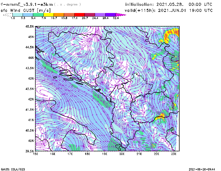
Task: Click the violet 28.4–32.6 legend swatch
Action: pyautogui.click(x=110, y=15)
